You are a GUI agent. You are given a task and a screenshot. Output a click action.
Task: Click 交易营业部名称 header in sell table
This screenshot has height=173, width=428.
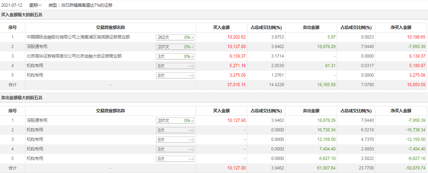tap(110, 111)
